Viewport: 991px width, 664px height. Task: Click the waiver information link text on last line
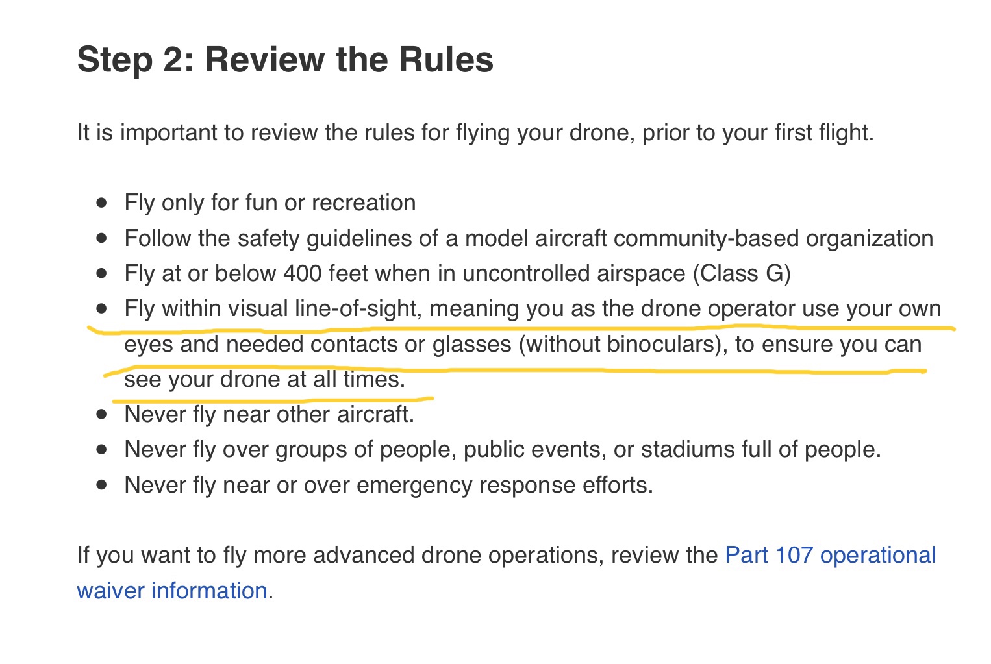pos(172,591)
